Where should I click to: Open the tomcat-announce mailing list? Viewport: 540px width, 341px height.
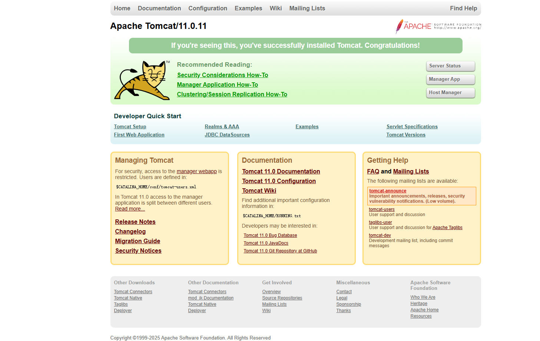[x=388, y=191]
